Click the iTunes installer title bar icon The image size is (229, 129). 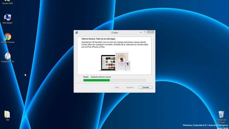coord(77,33)
